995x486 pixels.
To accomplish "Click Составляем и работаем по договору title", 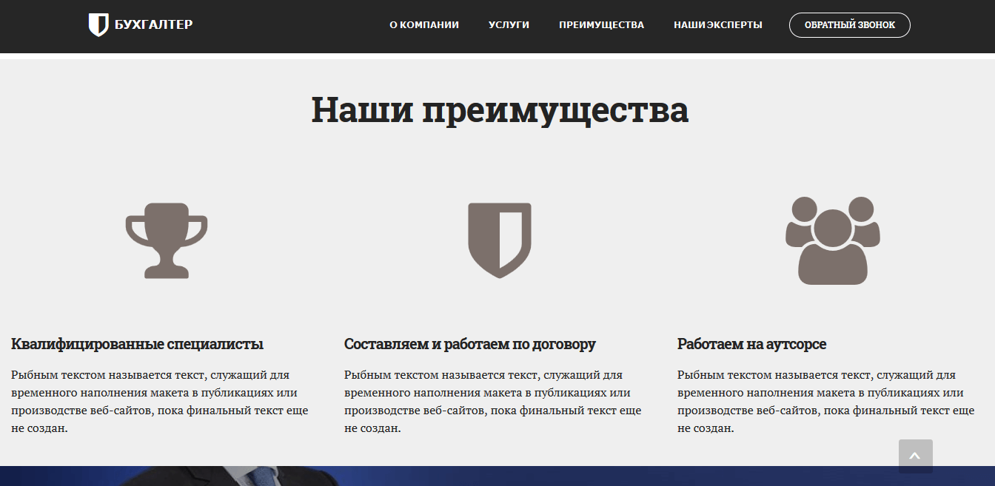I will pos(470,344).
